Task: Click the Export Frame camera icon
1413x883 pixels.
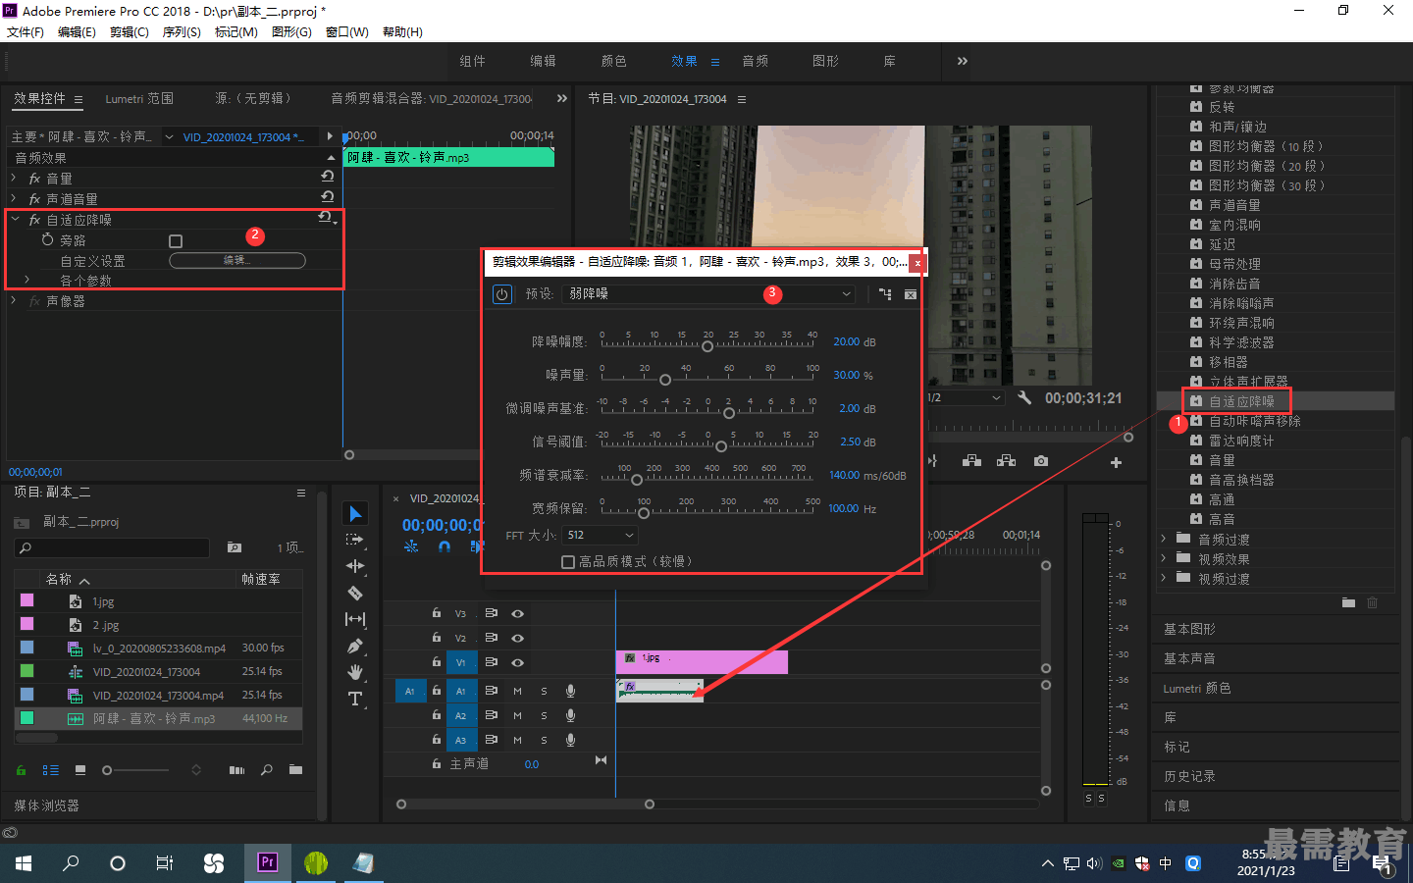Action: coord(1041,461)
